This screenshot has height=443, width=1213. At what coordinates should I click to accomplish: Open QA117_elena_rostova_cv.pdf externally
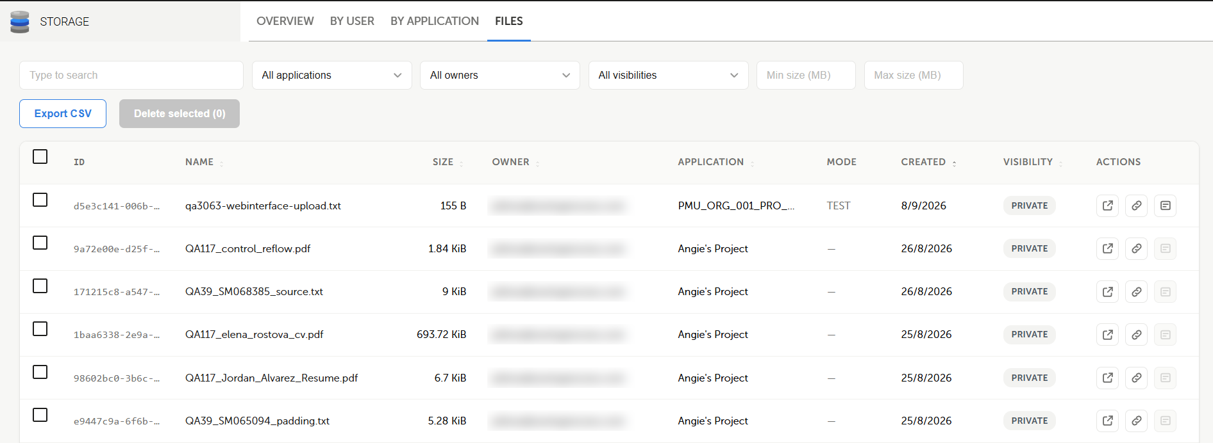click(x=1107, y=335)
